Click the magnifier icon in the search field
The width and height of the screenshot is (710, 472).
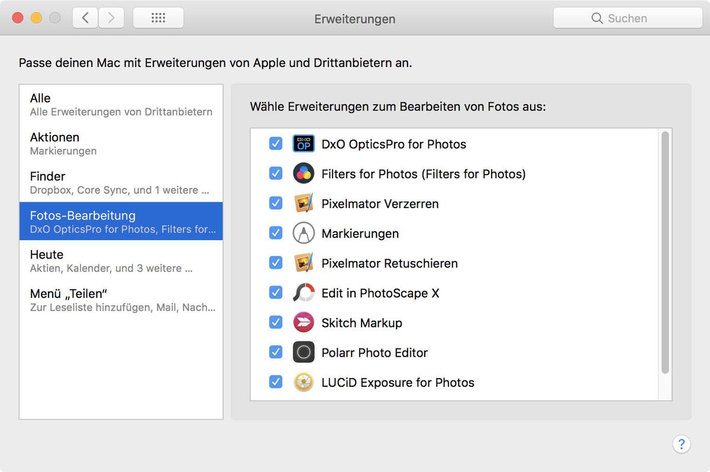pos(597,18)
